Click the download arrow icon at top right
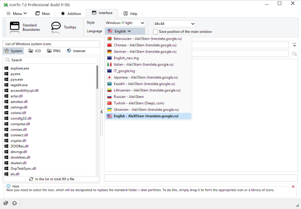The width and height of the screenshot is (301, 209). 294,45
